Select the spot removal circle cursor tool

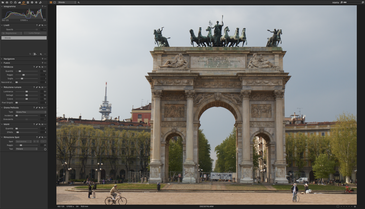45,149
